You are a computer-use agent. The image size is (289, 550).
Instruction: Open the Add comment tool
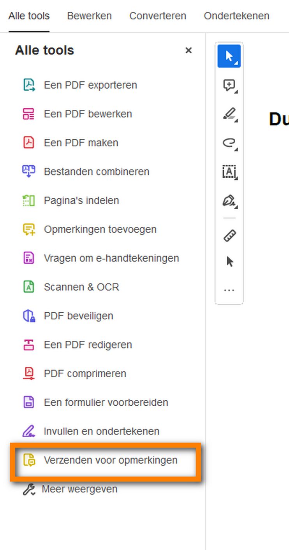[x=229, y=84]
